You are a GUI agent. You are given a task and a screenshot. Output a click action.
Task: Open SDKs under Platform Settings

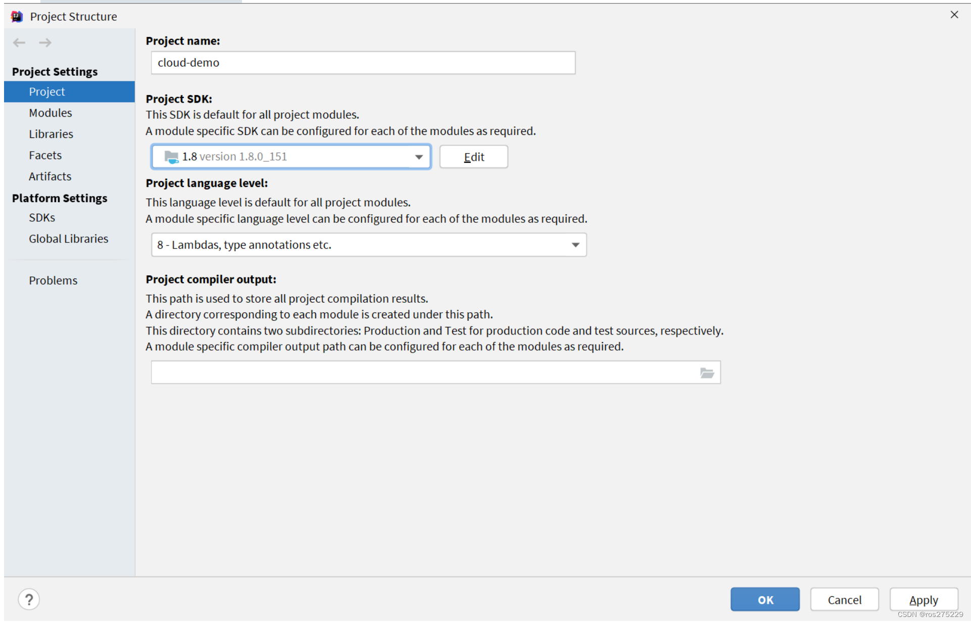click(42, 218)
